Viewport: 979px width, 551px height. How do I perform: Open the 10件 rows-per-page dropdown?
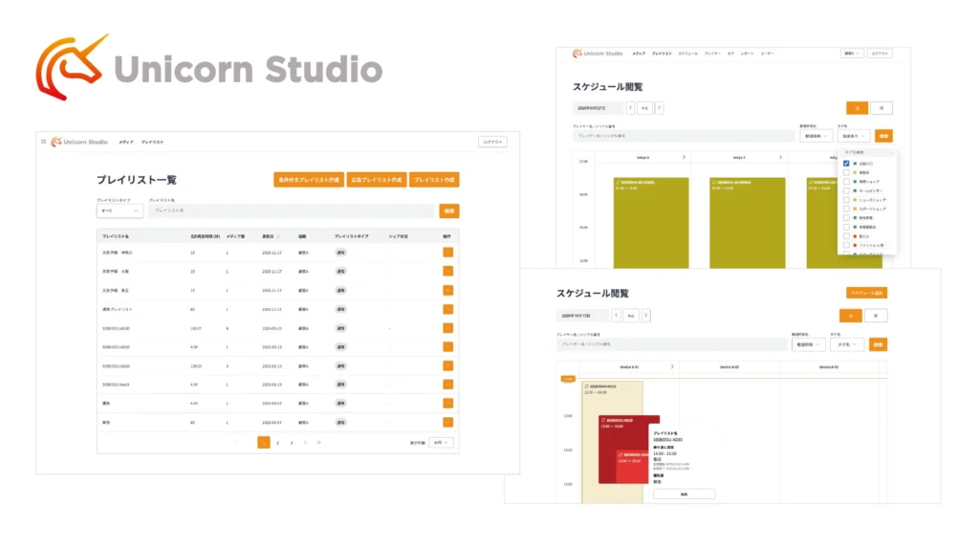(x=442, y=442)
